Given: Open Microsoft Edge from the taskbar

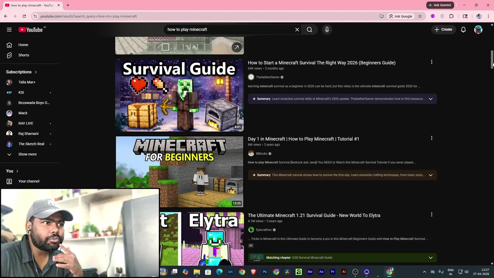Looking at the screenshot, I should 220,272.
